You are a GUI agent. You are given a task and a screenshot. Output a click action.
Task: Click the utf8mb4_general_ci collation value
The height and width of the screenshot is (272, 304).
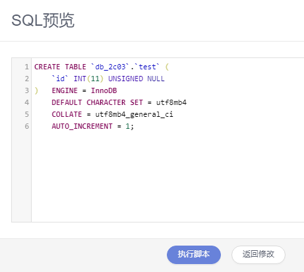(134, 115)
